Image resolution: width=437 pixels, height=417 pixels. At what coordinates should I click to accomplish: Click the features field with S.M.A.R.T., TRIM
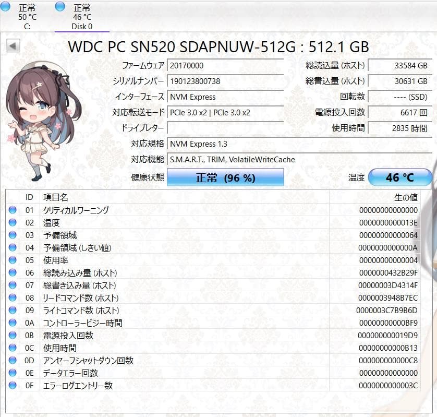pyautogui.click(x=300, y=159)
